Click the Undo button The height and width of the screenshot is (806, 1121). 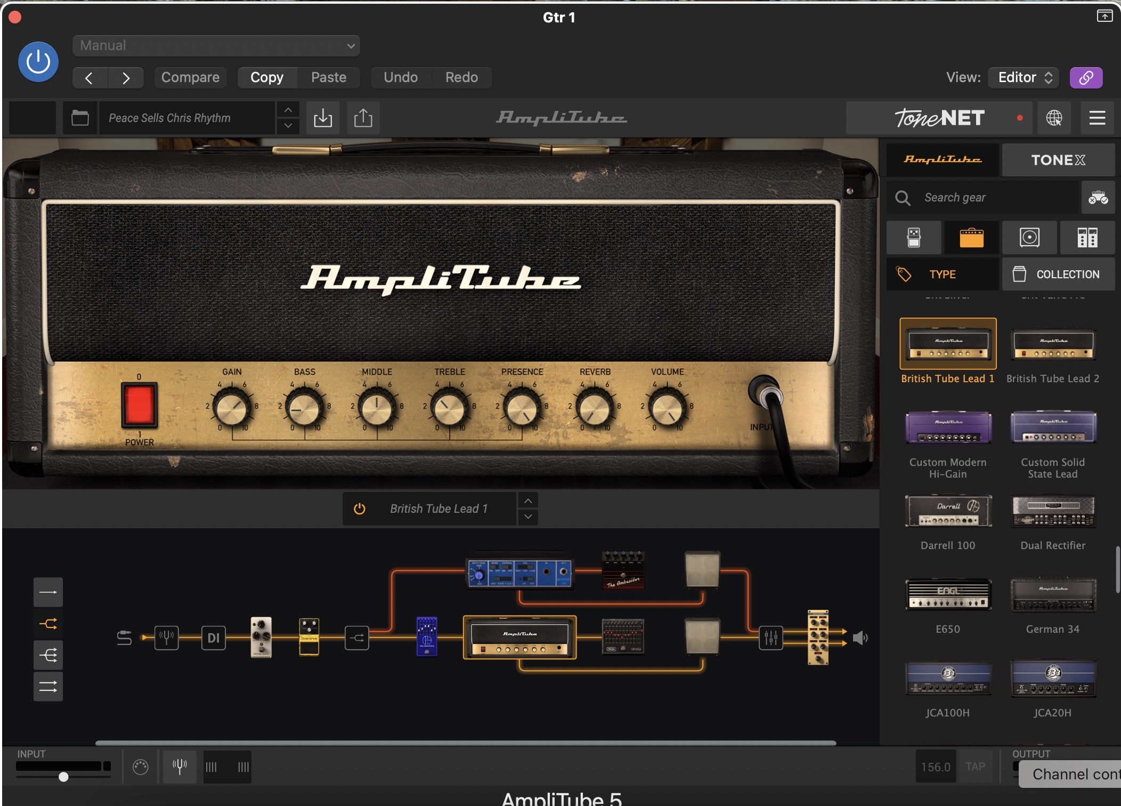(x=401, y=78)
